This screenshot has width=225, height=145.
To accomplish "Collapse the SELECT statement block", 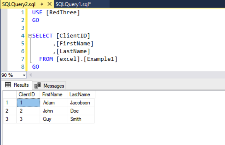I will 30,36.
